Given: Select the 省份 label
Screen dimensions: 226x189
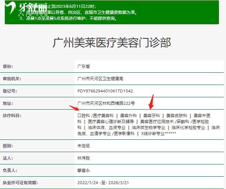Looking at the screenshot, I should 8,67.
